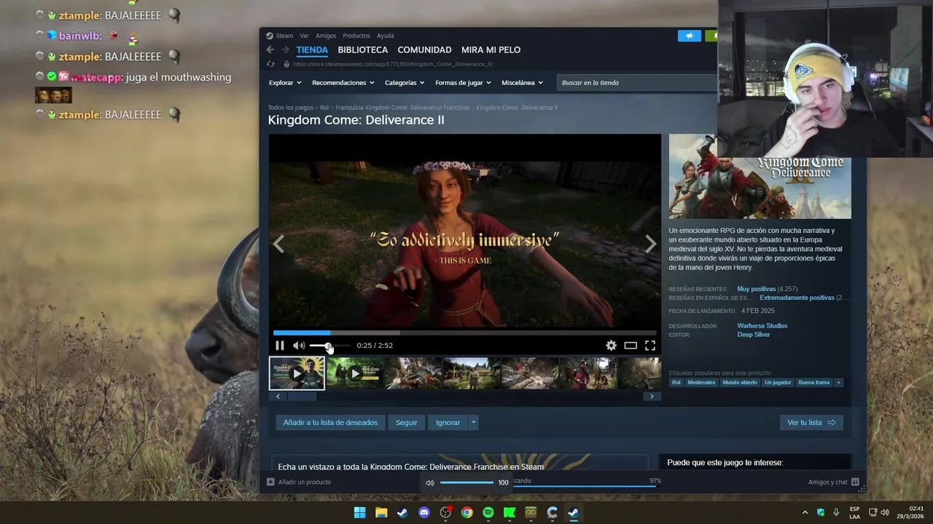
Task: Expand more tags with the plus button
Action: (x=838, y=383)
